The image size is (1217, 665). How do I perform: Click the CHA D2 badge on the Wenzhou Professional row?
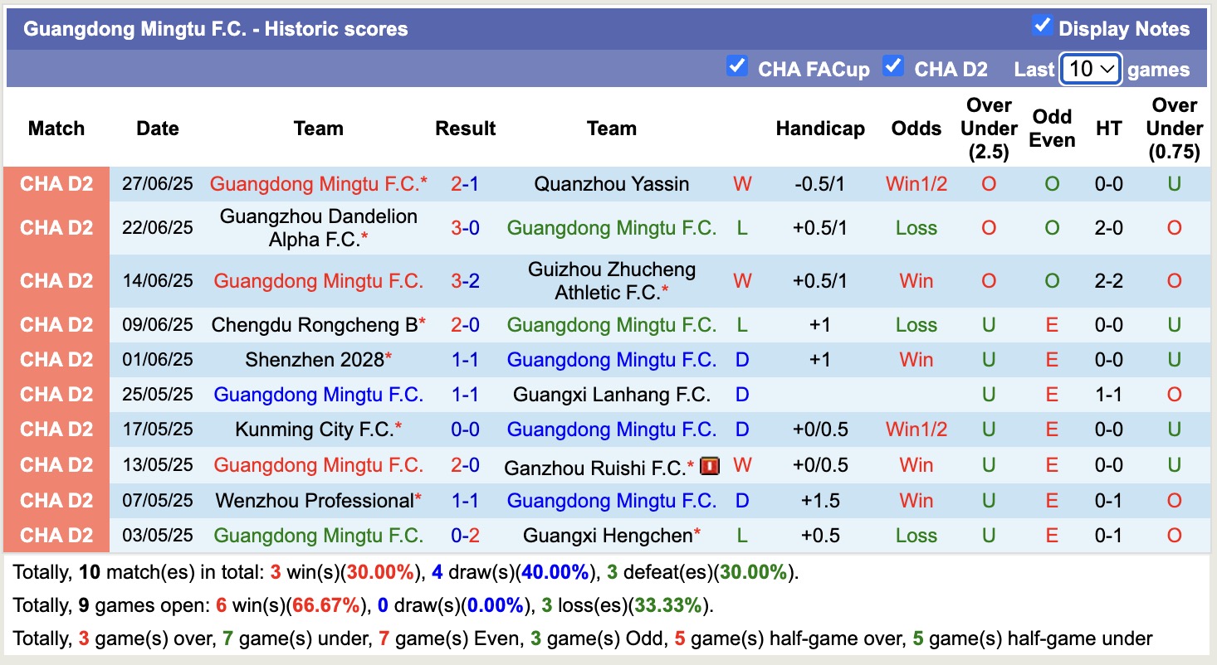click(x=56, y=500)
